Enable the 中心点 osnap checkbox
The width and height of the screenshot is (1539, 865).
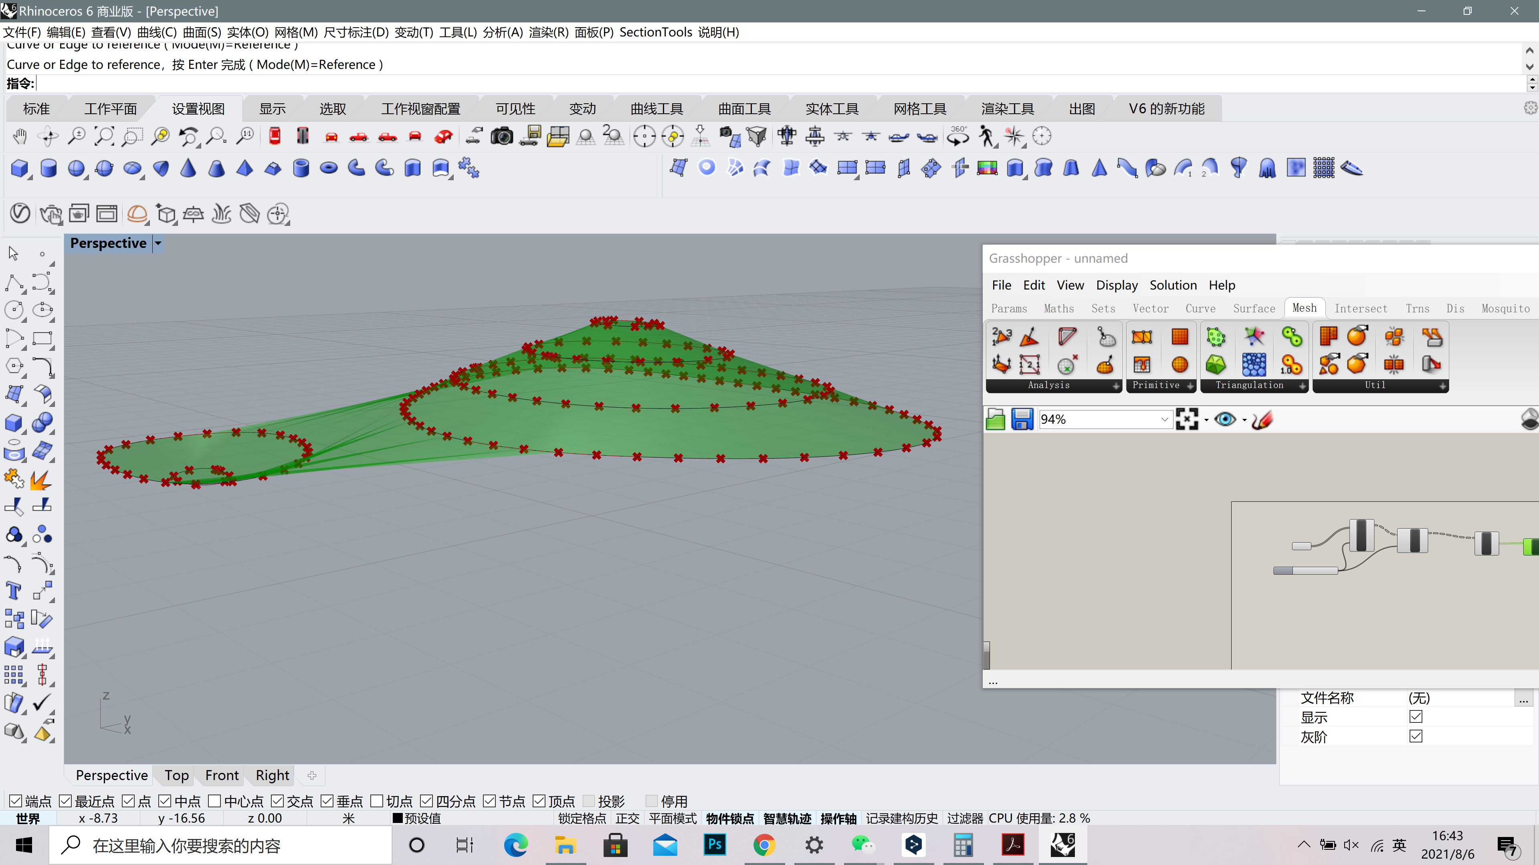[x=214, y=801]
